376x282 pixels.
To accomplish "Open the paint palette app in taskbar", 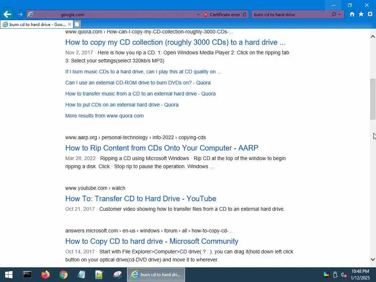I will [x=117, y=275].
